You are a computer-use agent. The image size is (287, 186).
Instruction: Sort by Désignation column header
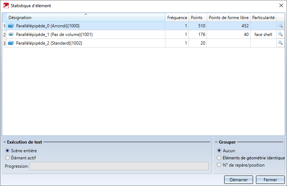pos(86,18)
